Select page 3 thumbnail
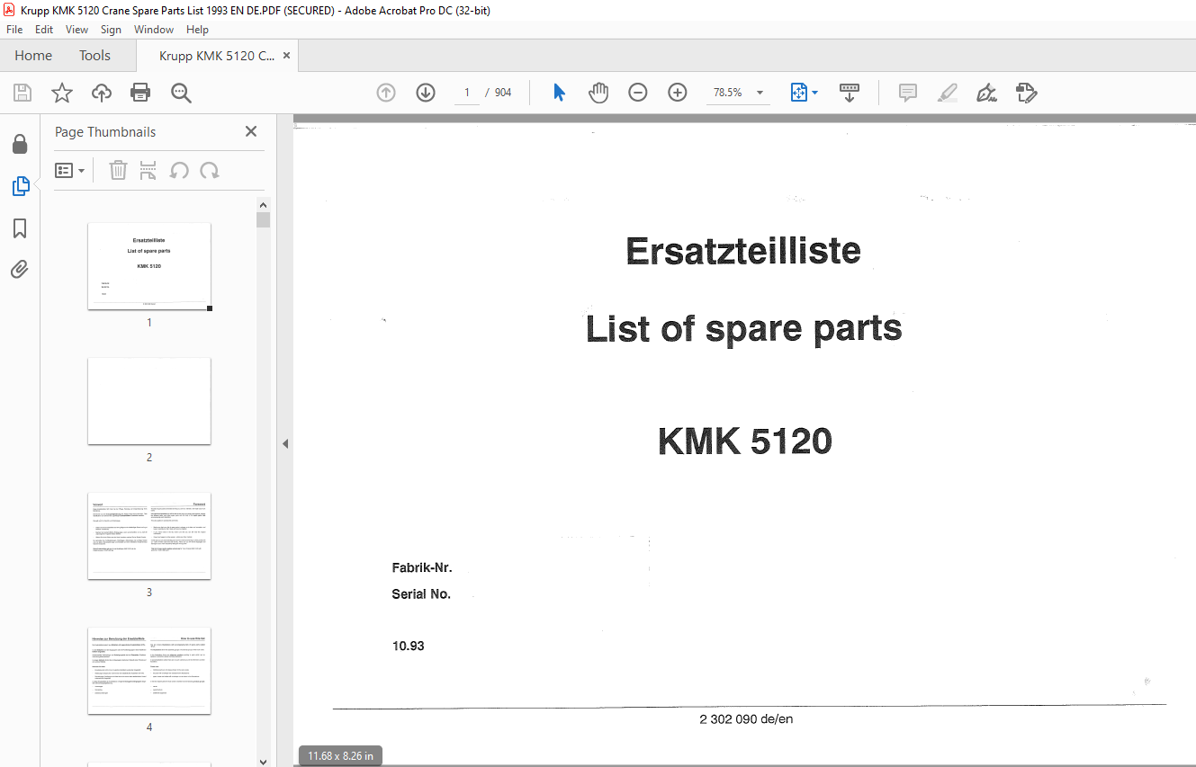The width and height of the screenshot is (1196, 767). tap(149, 536)
